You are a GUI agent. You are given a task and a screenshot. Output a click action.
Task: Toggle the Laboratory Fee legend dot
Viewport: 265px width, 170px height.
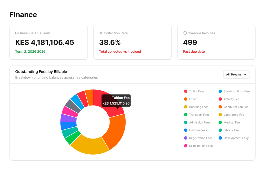coord(220,115)
